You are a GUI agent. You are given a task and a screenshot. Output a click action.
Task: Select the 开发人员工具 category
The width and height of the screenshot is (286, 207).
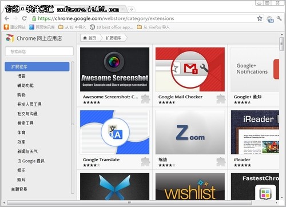coord(29,104)
